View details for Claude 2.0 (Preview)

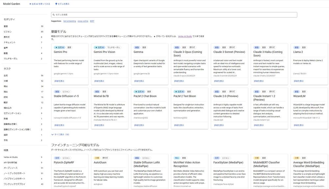click(219, 125)
